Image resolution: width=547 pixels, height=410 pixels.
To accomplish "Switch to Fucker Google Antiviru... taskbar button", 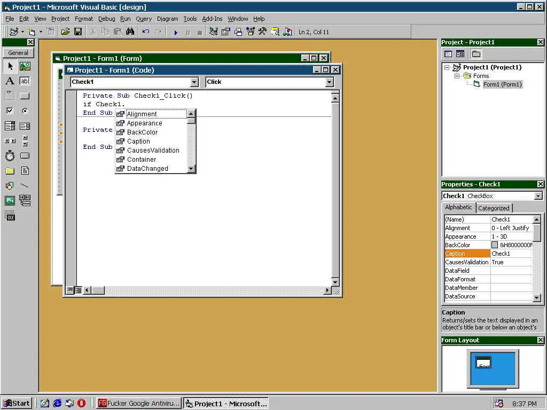I will pos(138,404).
